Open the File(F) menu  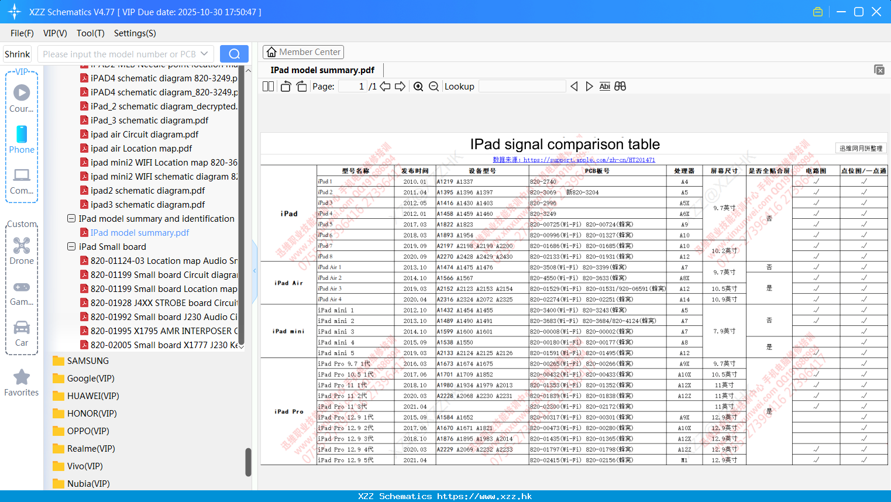[x=22, y=33]
